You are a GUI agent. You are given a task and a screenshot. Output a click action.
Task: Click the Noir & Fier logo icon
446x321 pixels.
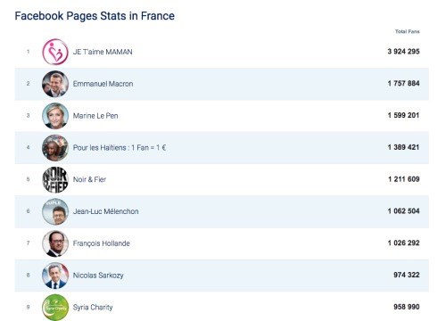click(55, 179)
